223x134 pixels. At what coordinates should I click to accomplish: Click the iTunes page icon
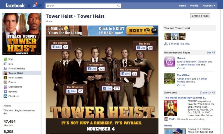[170, 62]
